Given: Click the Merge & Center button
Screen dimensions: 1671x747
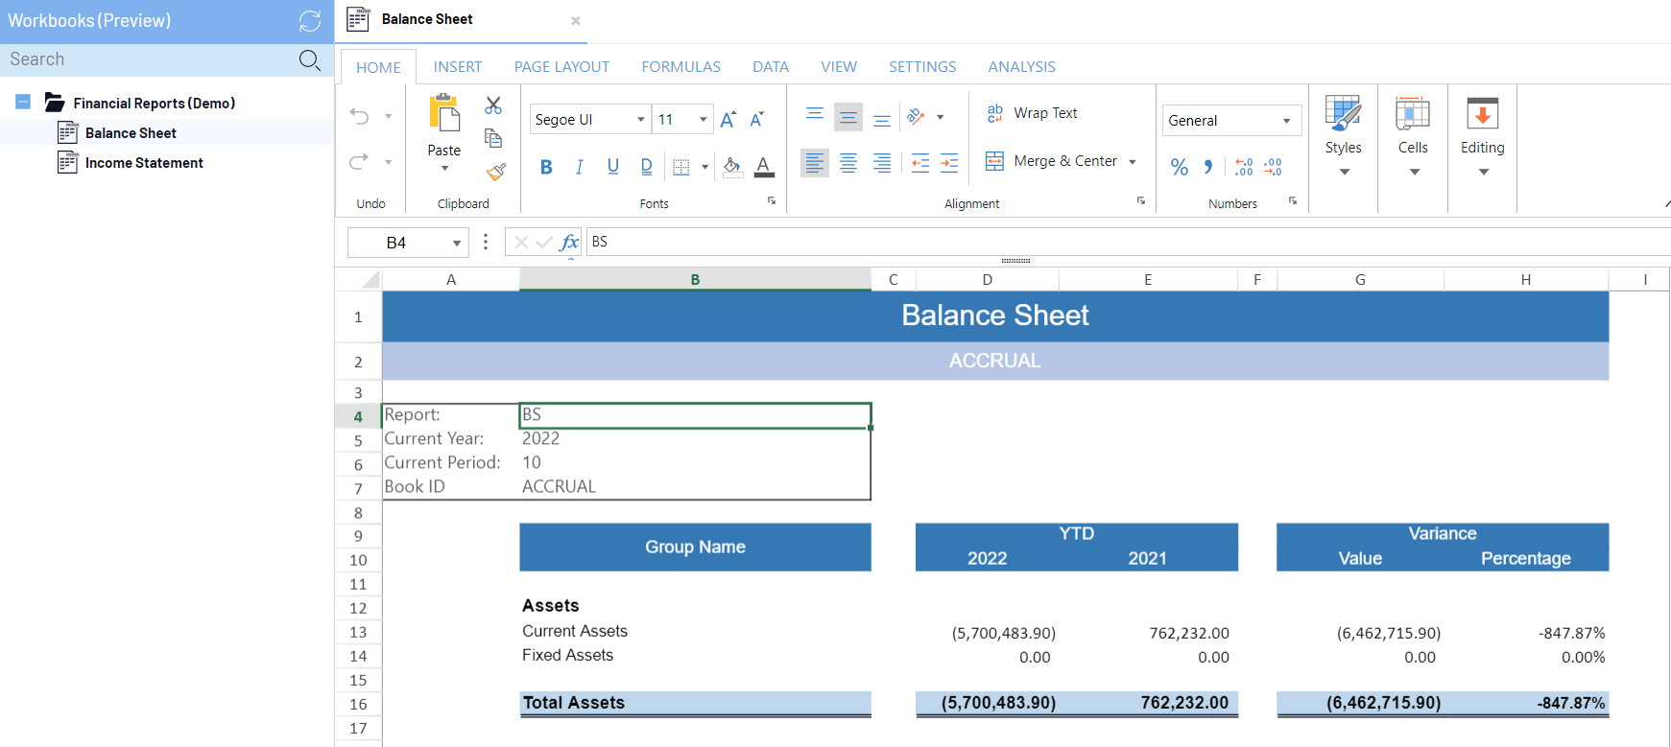Looking at the screenshot, I should tap(1052, 161).
